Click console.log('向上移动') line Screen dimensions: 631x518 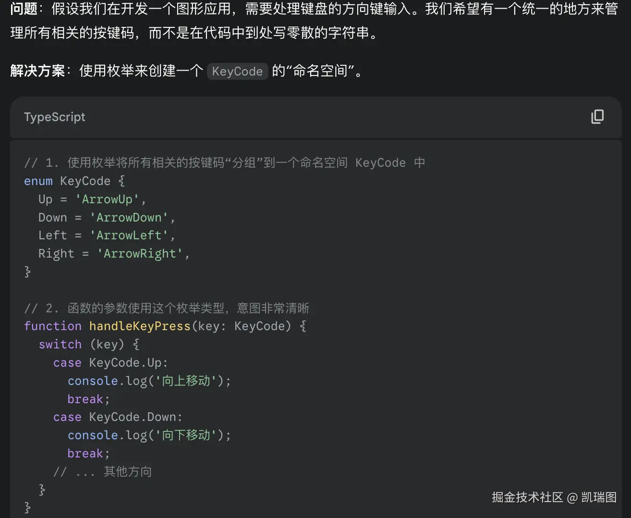149,381
